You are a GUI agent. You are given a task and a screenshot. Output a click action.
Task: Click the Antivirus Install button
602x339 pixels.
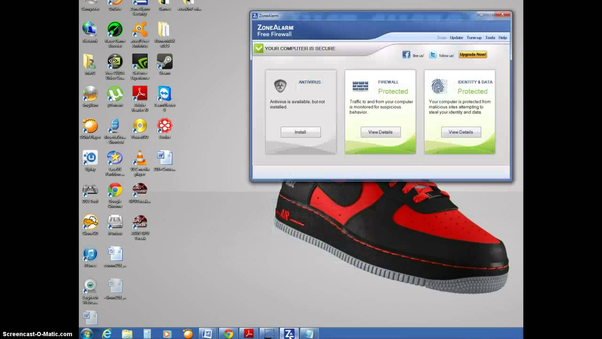[x=301, y=132]
